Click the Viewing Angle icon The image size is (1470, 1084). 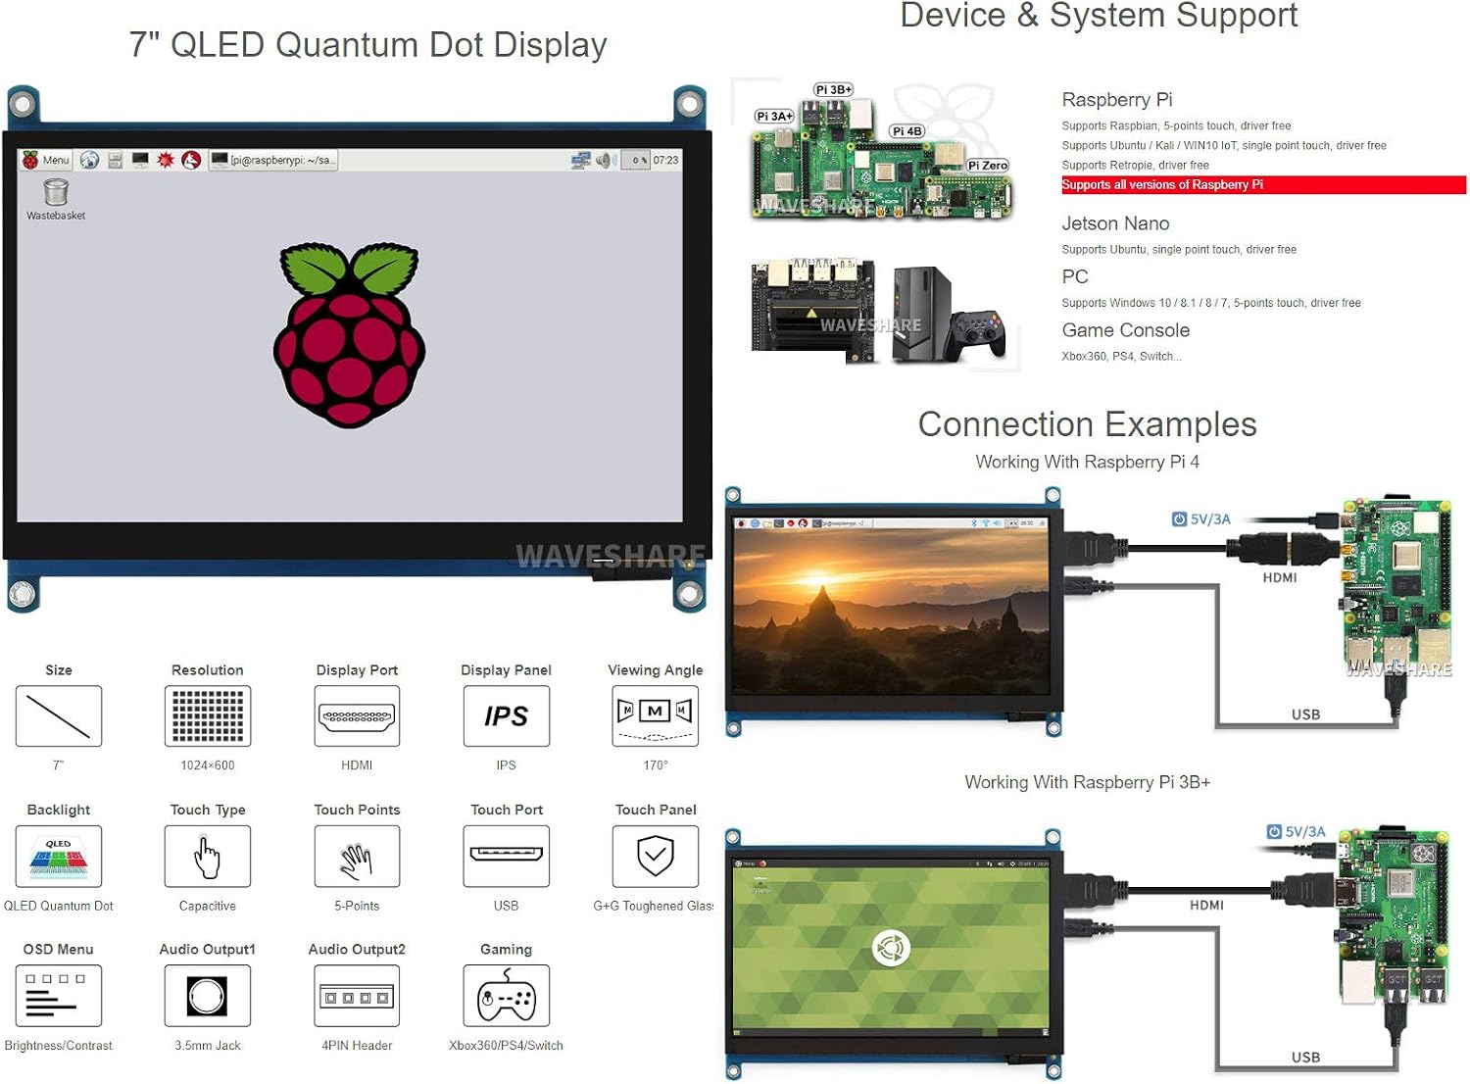656,716
